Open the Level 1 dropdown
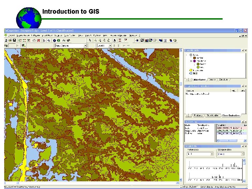This screenshot has height=189, width=252. click(x=110, y=45)
